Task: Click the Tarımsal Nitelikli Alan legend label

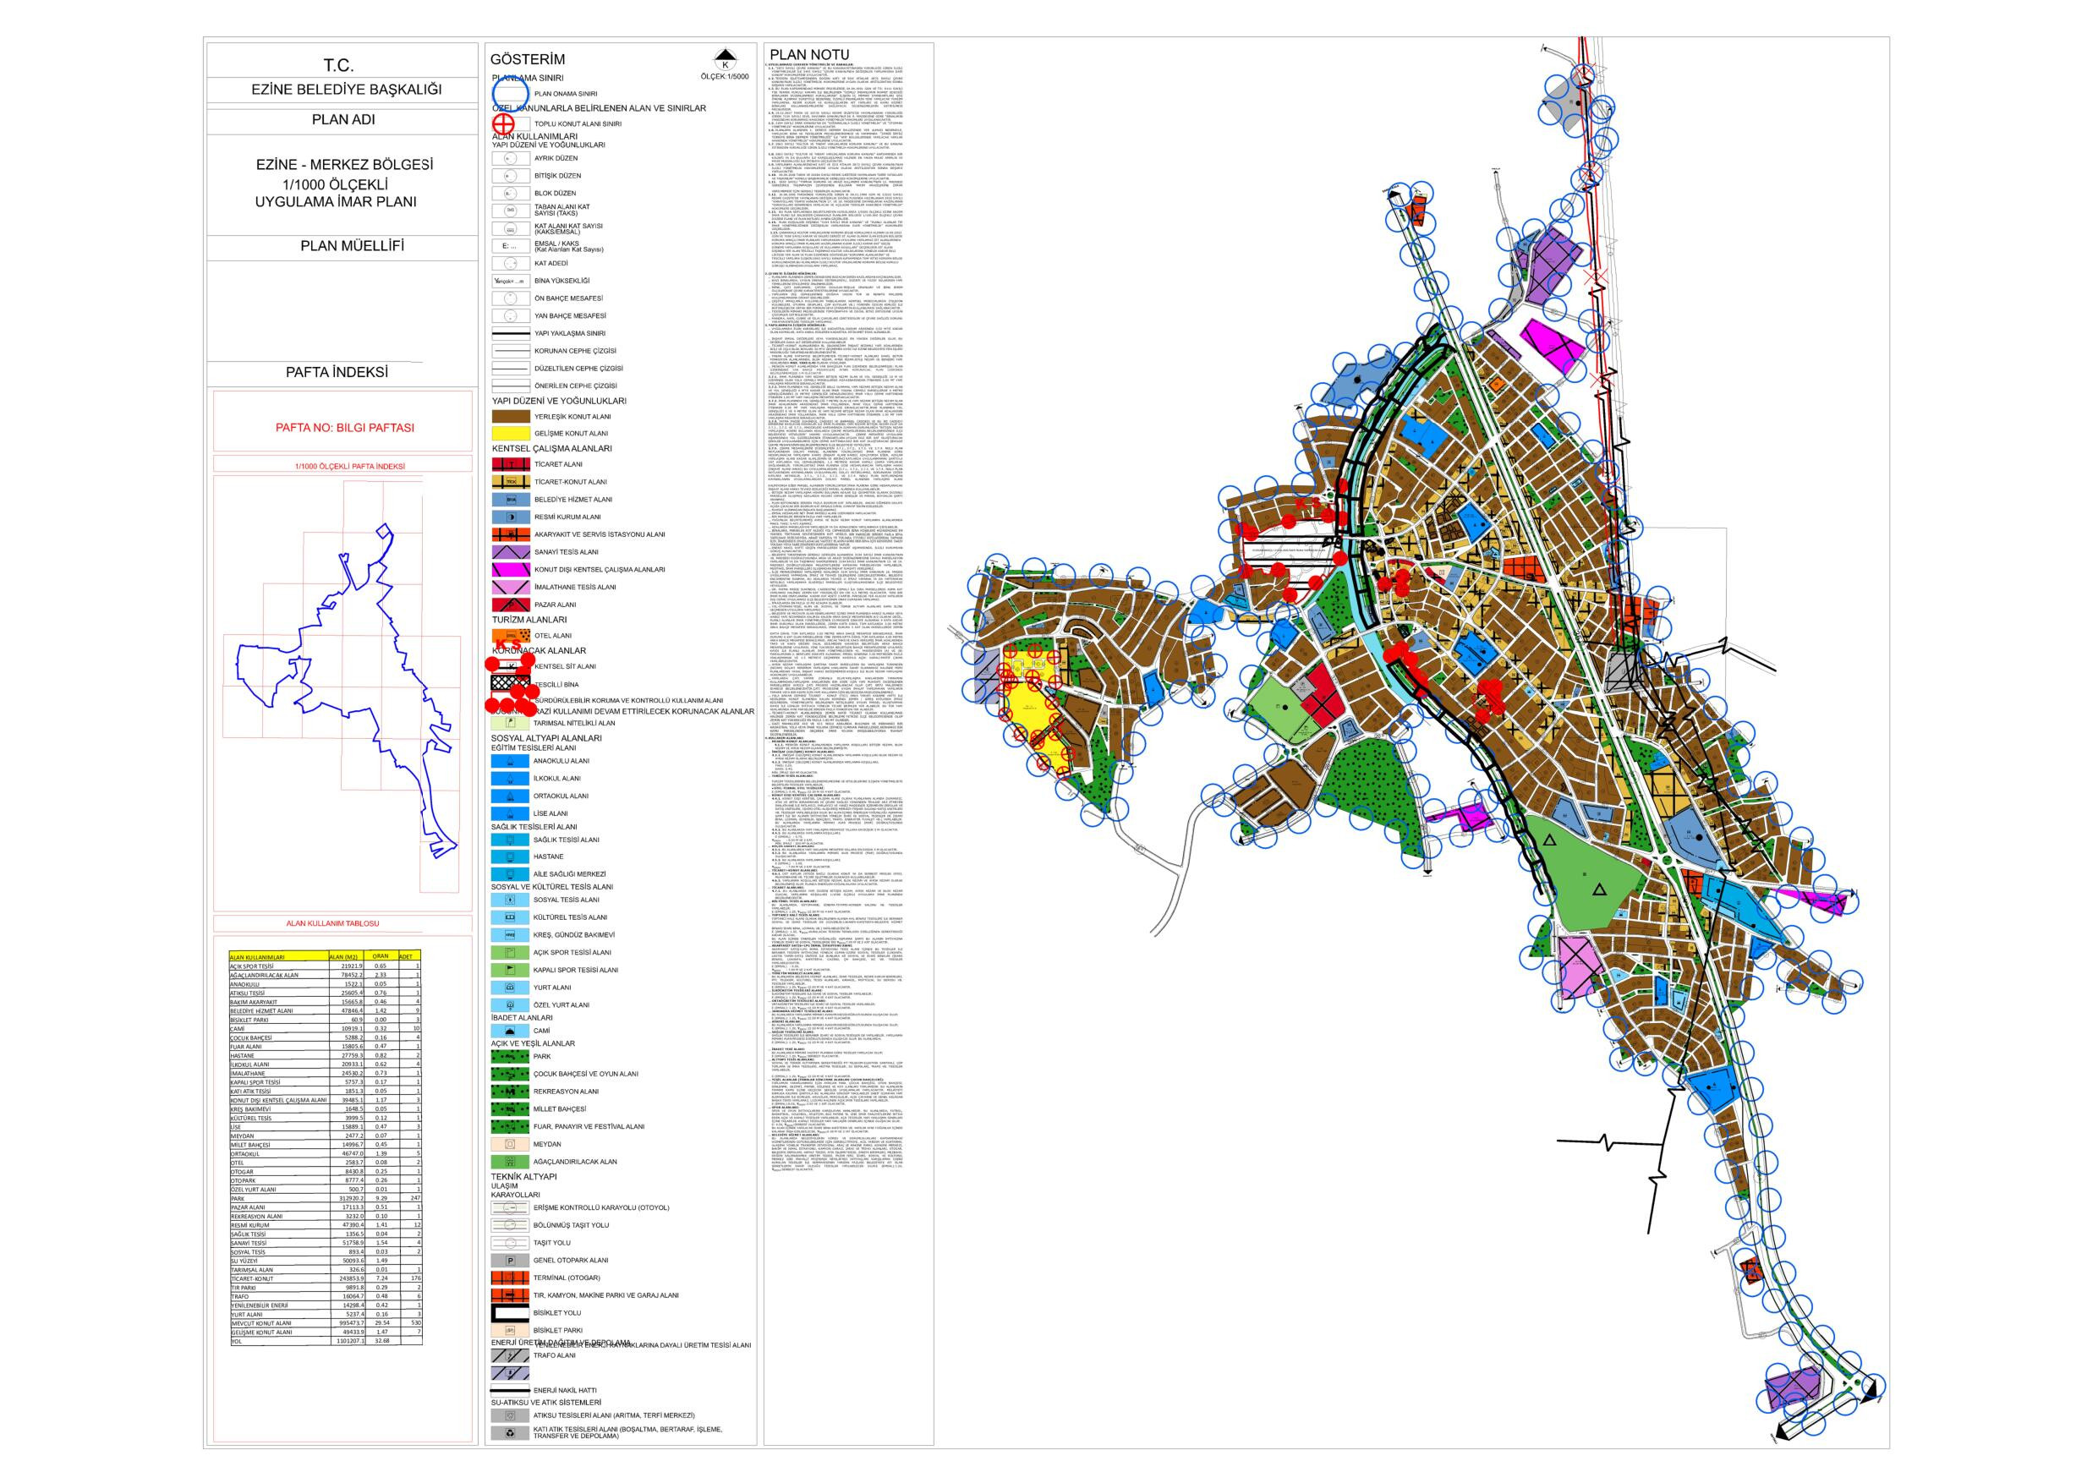Action: (x=575, y=724)
